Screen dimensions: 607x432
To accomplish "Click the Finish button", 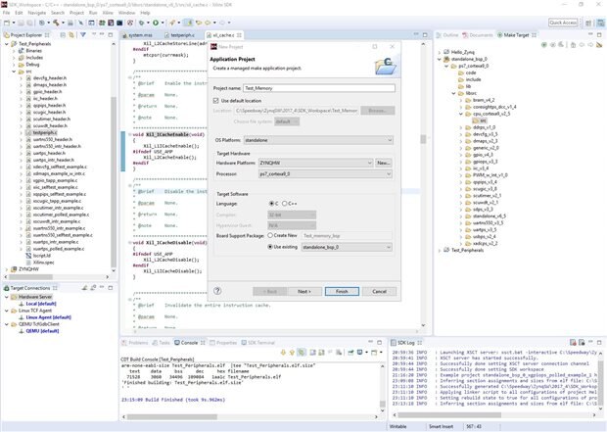I will (342, 291).
